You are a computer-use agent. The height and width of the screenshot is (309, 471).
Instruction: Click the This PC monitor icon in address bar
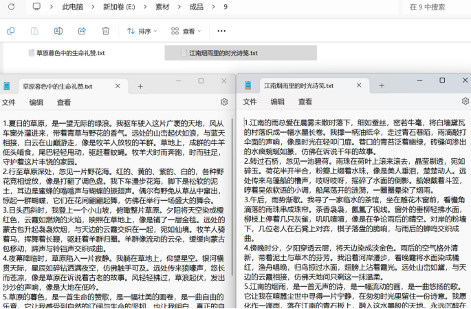(36, 7)
